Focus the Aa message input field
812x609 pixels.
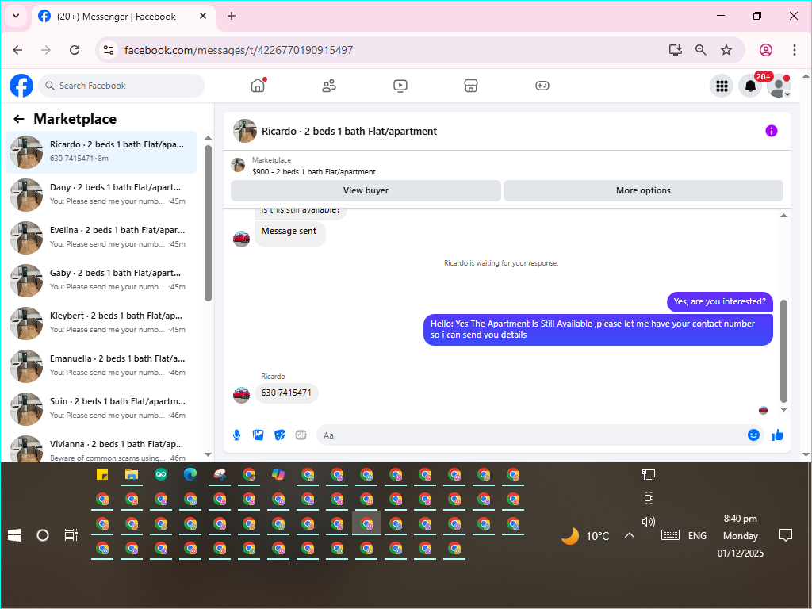coord(530,435)
